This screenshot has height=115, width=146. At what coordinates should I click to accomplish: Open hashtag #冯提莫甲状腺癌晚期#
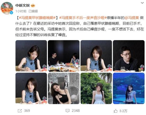[x=37, y=18]
